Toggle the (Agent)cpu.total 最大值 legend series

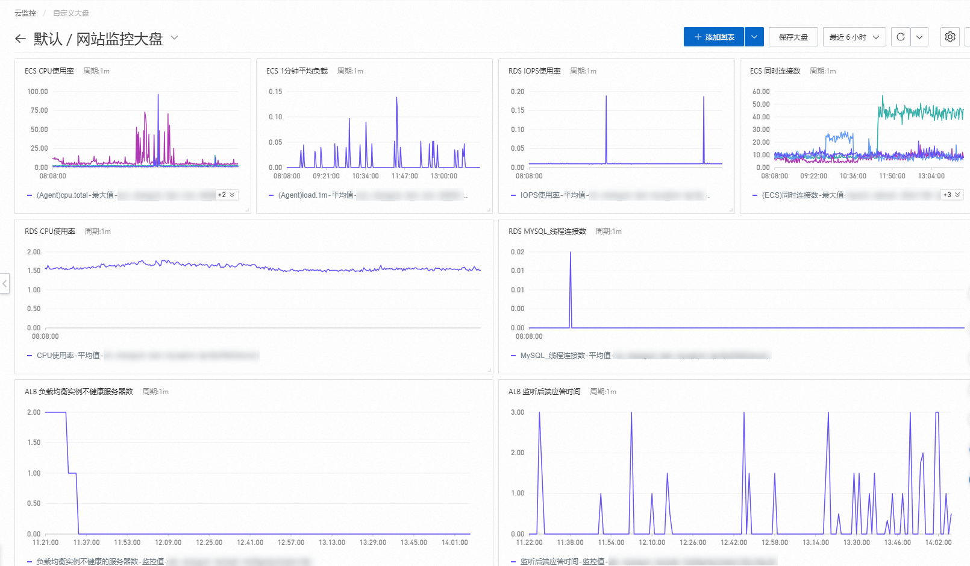pos(75,195)
